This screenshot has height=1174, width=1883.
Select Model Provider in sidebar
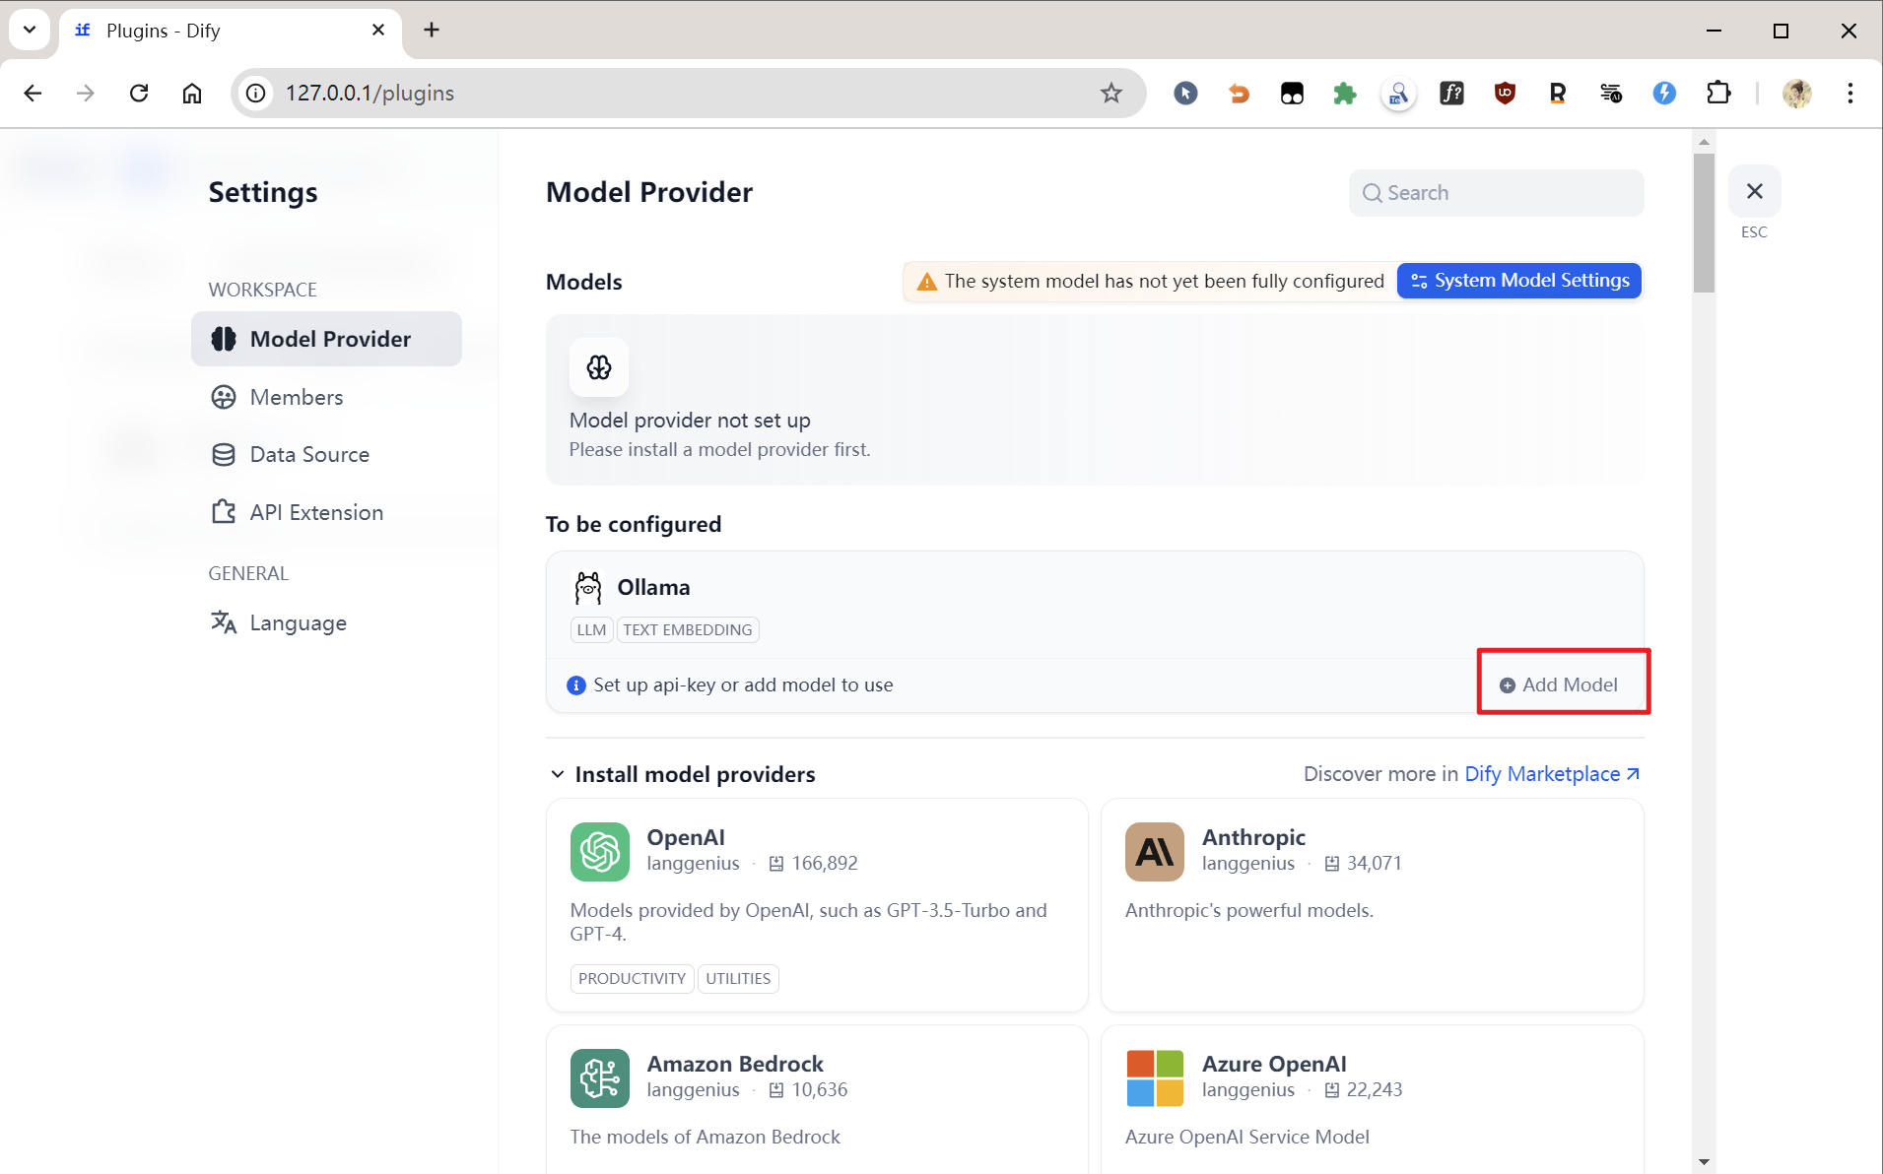pyautogui.click(x=326, y=339)
